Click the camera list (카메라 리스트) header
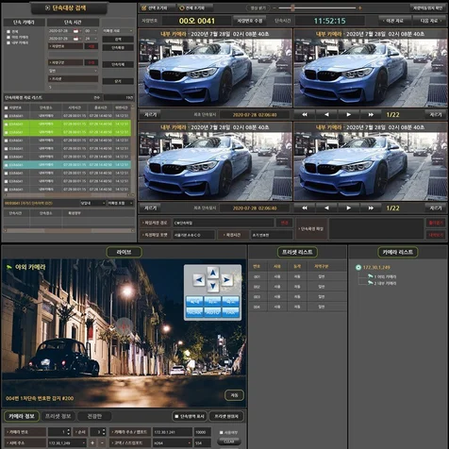 point(398,252)
